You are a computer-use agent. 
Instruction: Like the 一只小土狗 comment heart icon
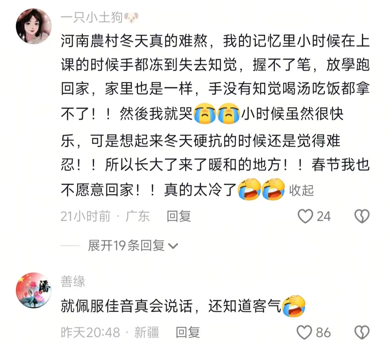(x=305, y=216)
